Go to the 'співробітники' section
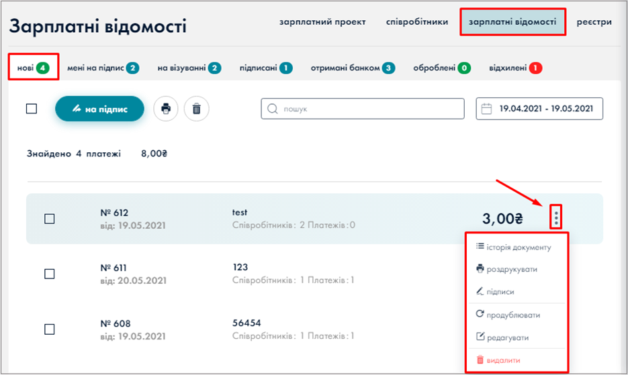Viewport: 628px width, 375px height. pyautogui.click(x=417, y=22)
